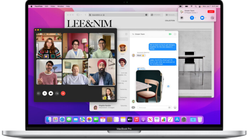This screenshot has width=248, height=139.
Task: Open Apple TV app in Dock
Action: (x=130, y=119)
